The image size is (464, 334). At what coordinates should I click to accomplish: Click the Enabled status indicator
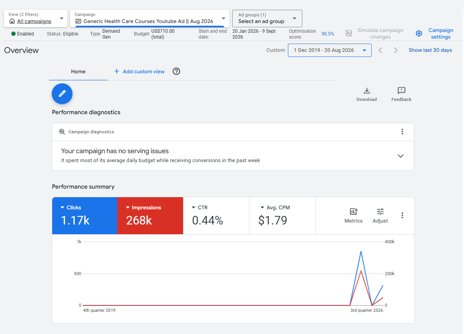[23, 34]
